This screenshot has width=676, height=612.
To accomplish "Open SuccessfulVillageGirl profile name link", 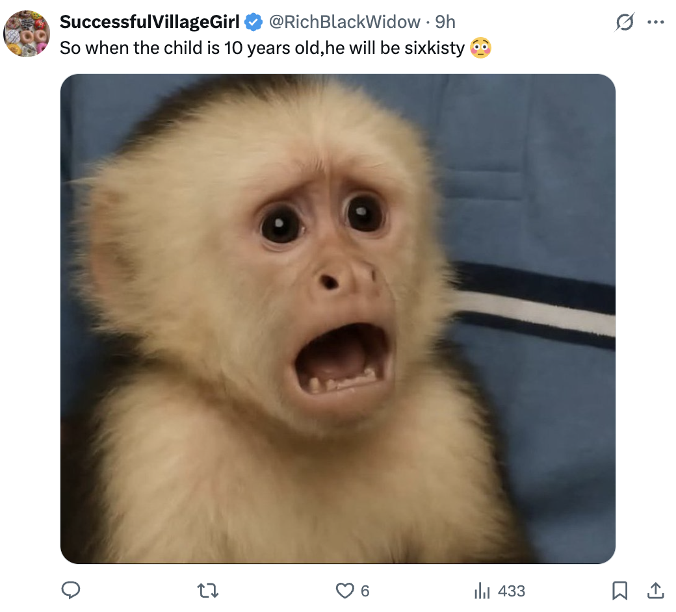I will tap(149, 22).
